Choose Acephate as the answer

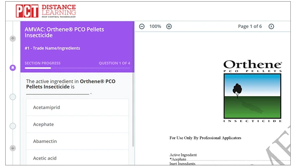(x=77, y=125)
